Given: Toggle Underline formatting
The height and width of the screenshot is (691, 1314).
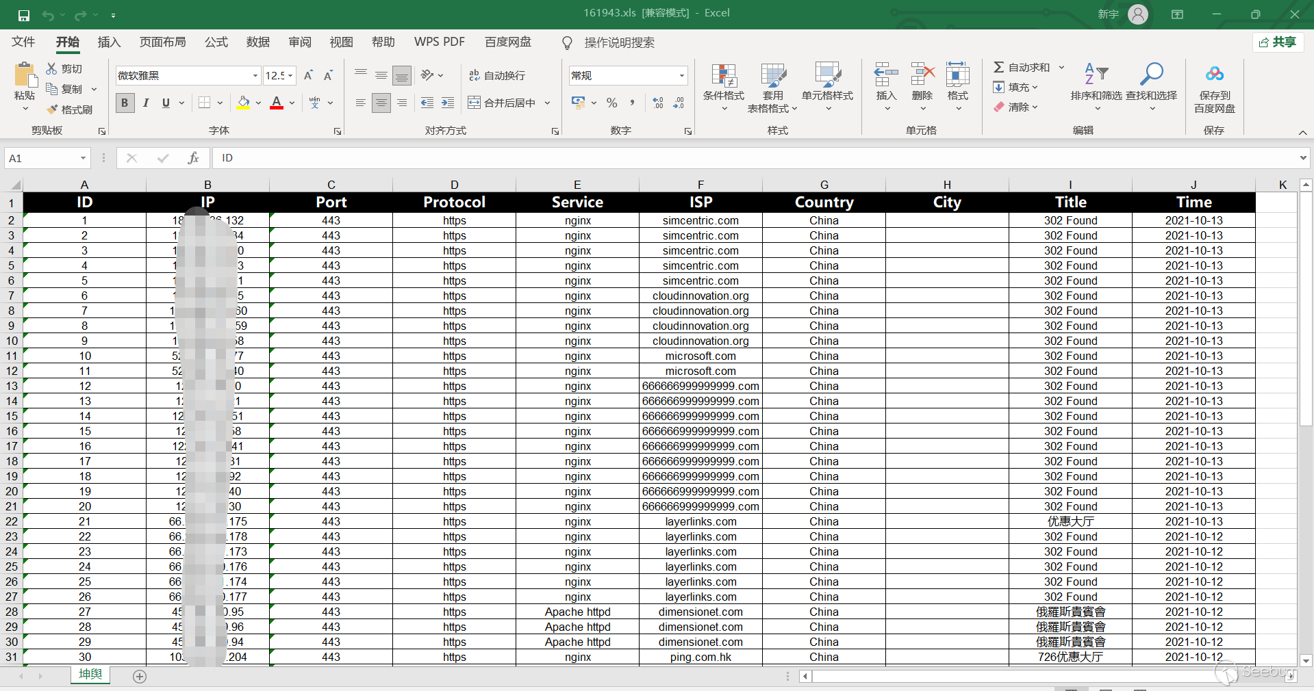Looking at the screenshot, I should point(166,103).
